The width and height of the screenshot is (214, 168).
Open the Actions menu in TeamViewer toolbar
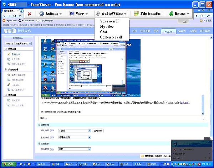click(x=51, y=14)
